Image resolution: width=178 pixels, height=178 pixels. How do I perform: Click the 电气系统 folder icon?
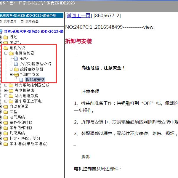tap(6, 117)
